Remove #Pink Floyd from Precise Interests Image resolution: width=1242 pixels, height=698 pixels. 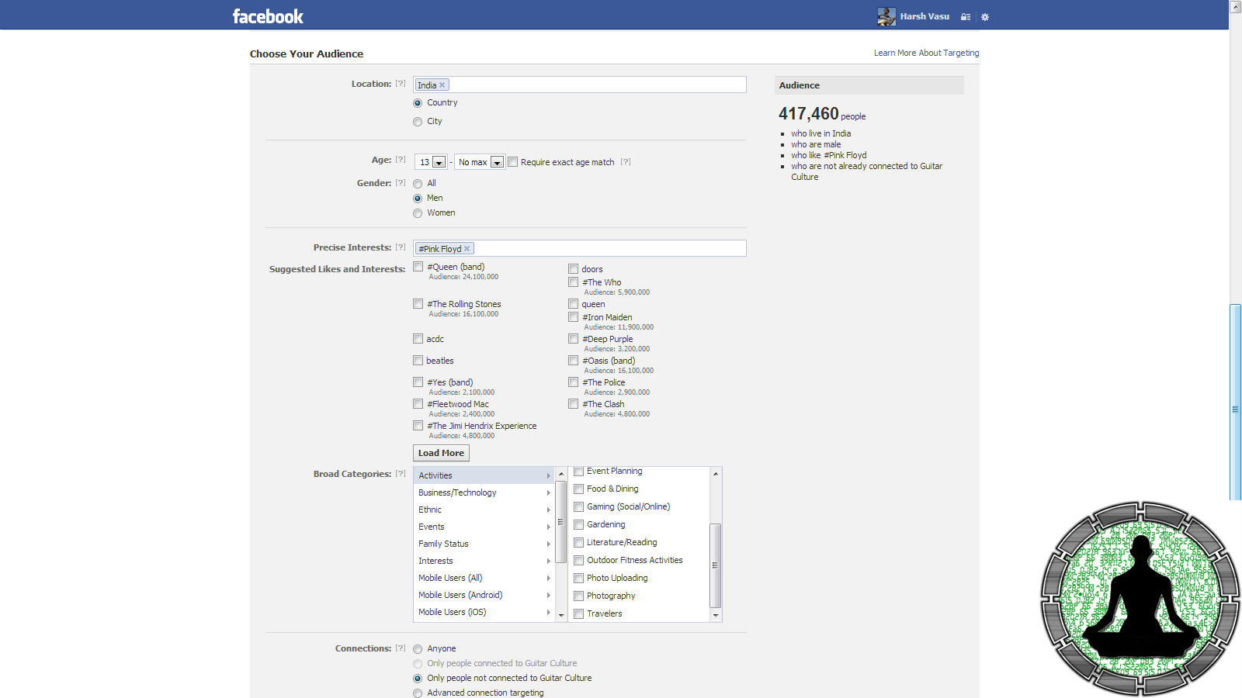point(467,249)
